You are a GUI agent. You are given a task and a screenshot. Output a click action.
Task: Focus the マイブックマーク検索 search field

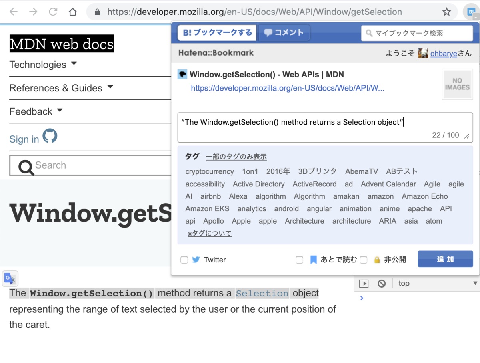click(417, 33)
